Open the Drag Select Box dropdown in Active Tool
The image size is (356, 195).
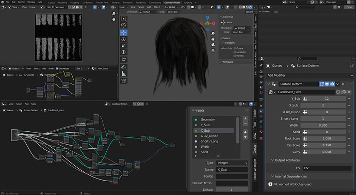(x=241, y=32)
